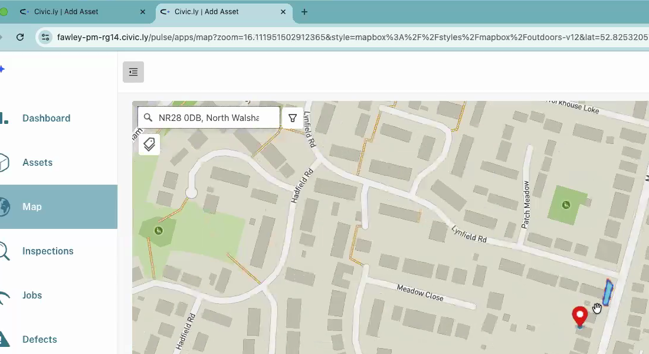Click the map layers tag icon
This screenshot has height=354, width=649.
(x=149, y=144)
